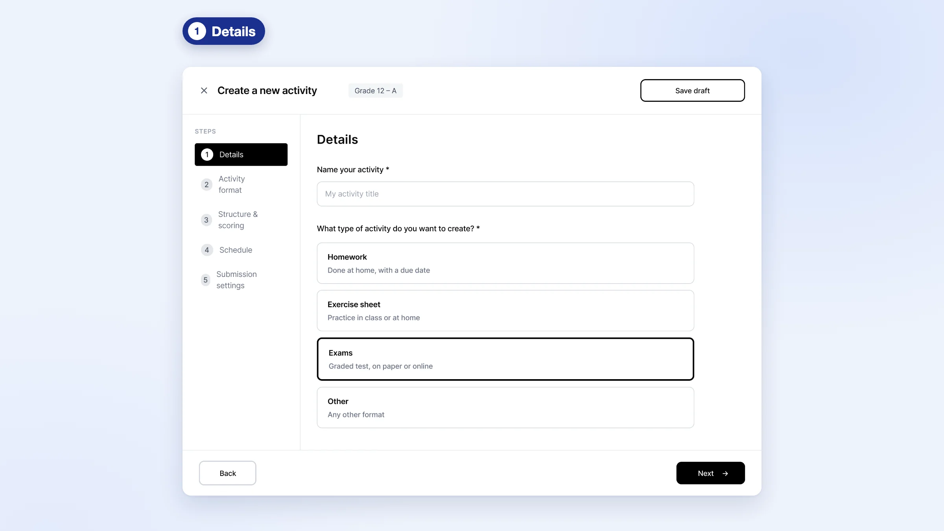
Task: Click the Back button
Action: click(227, 473)
